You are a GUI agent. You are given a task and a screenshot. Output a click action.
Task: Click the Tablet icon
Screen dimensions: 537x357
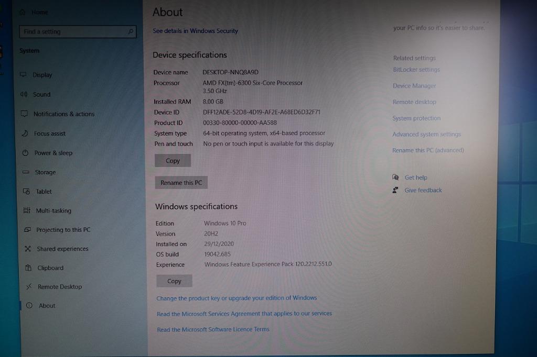(x=26, y=192)
